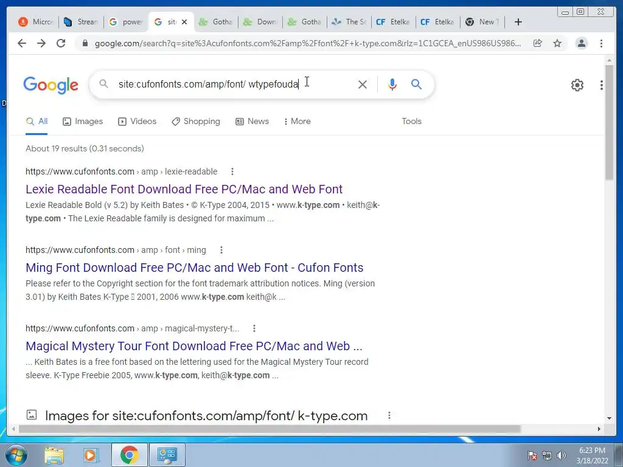Image resolution: width=623 pixels, height=467 pixels.
Task: Go forward with the browser forward arrow
Action: (x=41, y=43)
